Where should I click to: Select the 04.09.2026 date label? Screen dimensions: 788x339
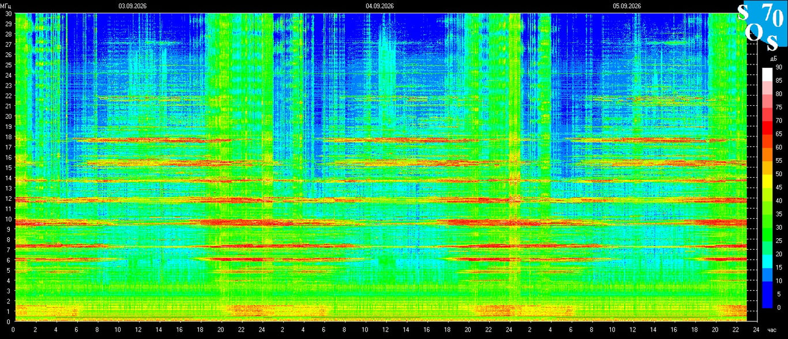[380, 6]
